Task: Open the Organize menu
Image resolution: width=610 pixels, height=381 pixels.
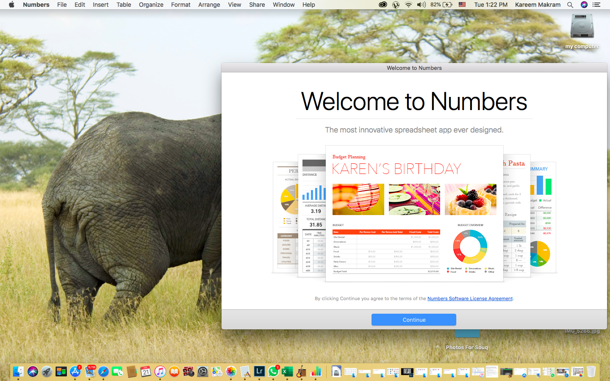Action: click(151, 5)
